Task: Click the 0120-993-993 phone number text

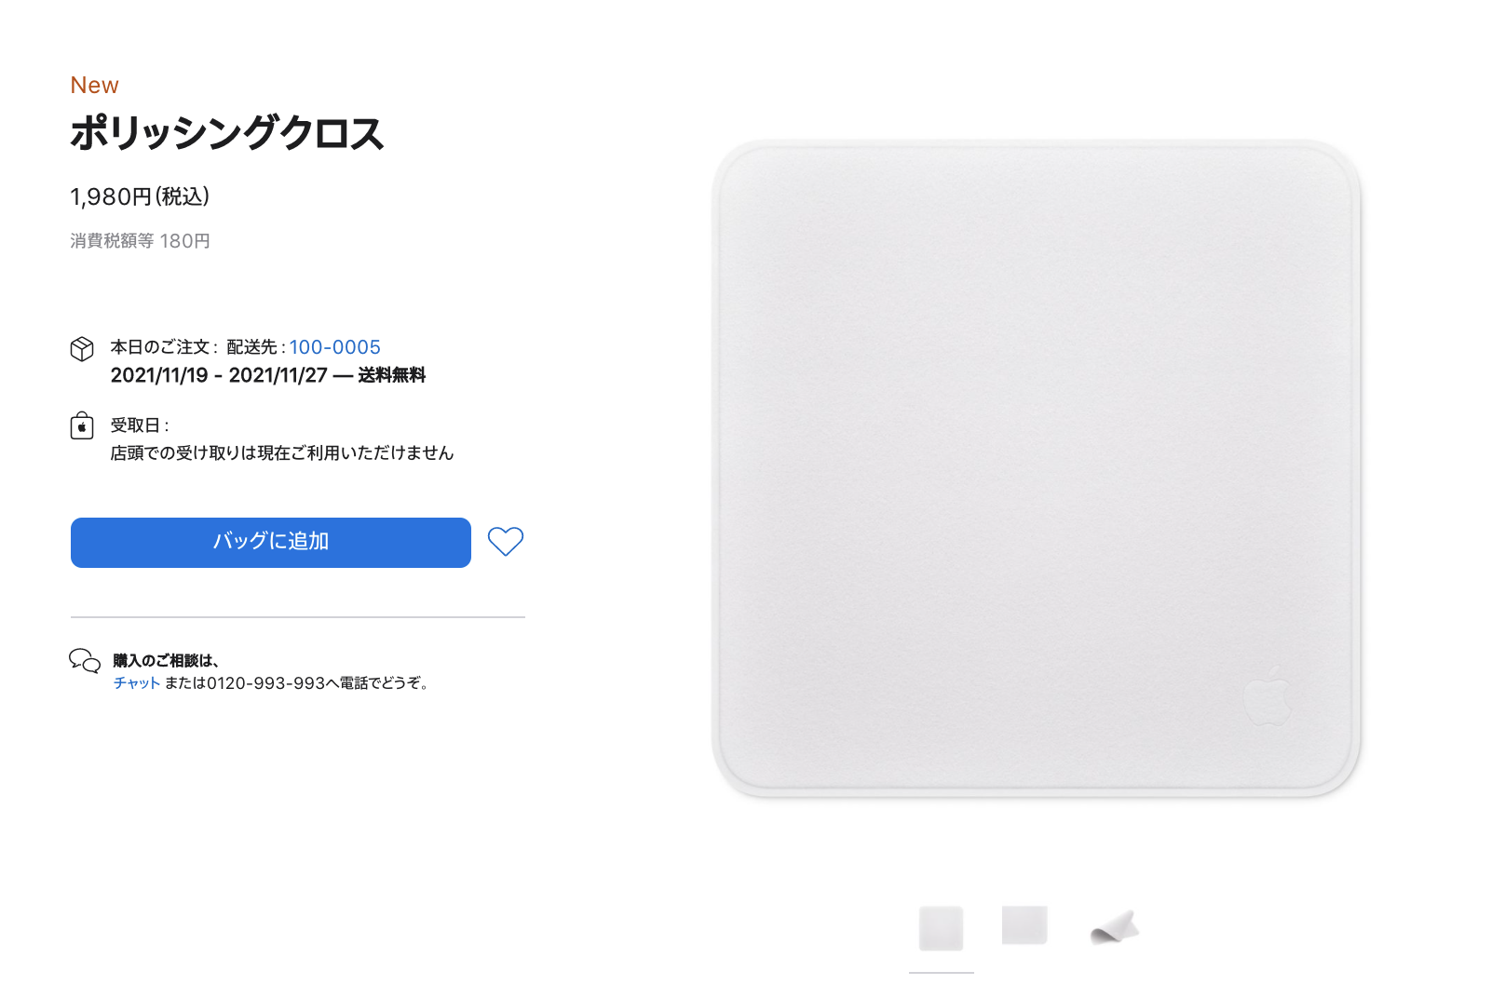Action: [265, 683]
